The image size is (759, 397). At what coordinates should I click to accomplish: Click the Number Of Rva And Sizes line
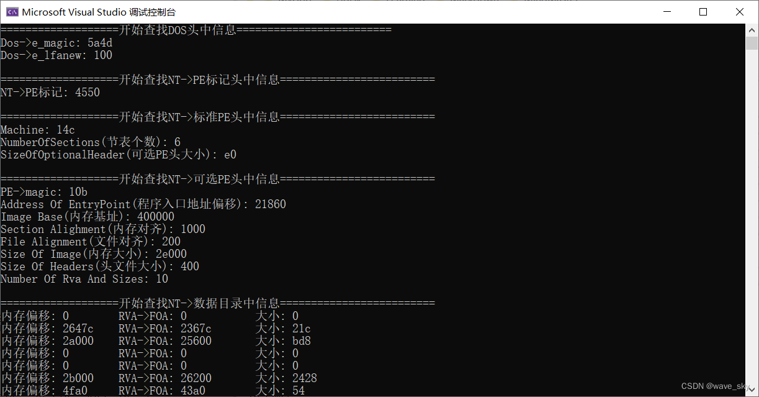[84, 279]
